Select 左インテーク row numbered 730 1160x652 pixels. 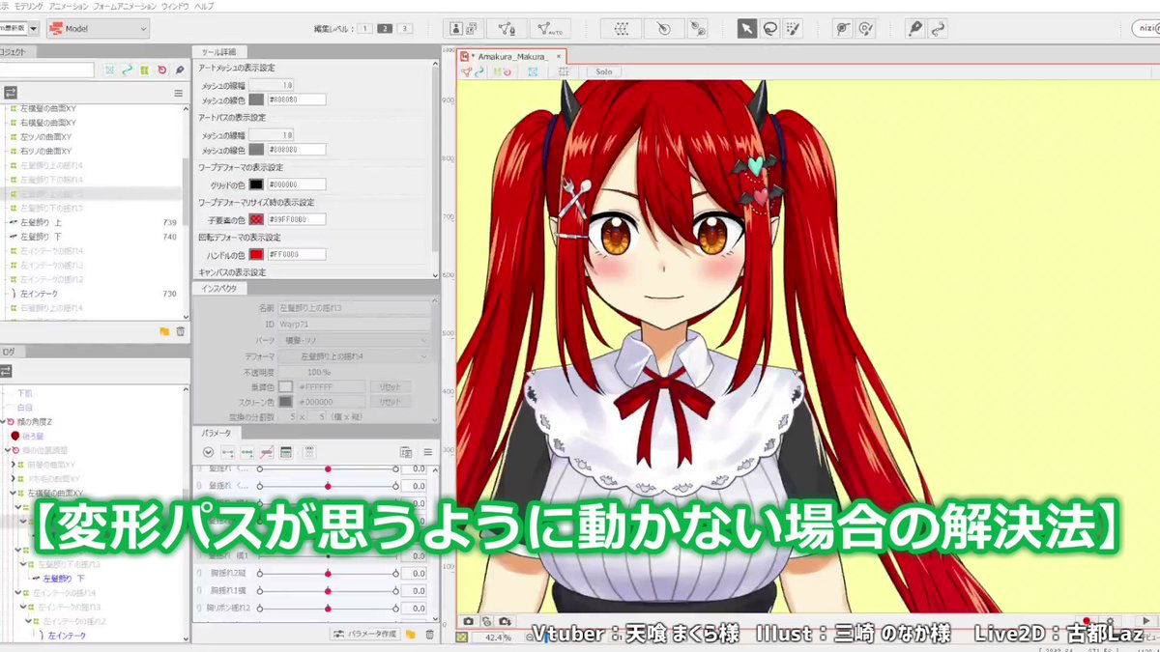coord(91,294)
